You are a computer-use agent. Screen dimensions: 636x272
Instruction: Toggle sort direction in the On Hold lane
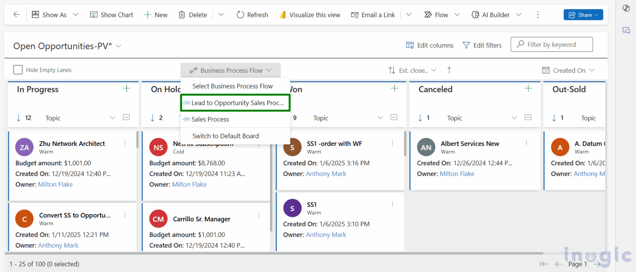pyautogui.click(x=152, y=118)
